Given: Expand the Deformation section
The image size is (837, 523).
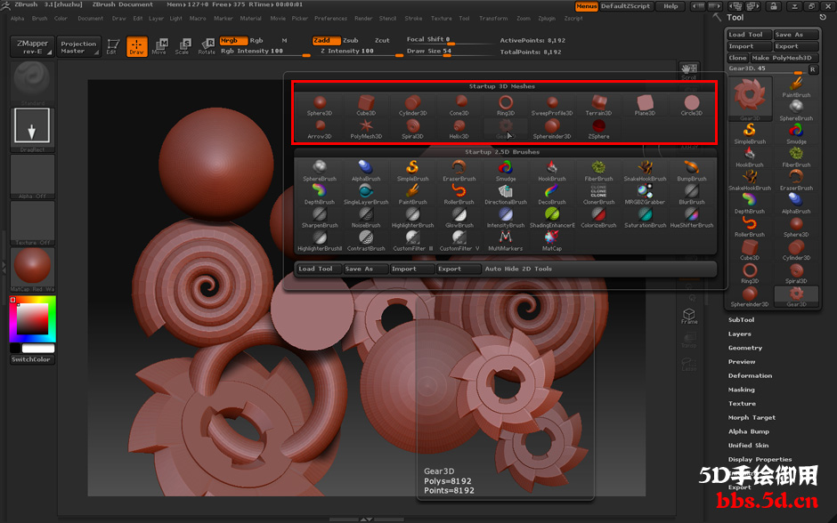Looking at the screenshot, I should [x=750, y=375].
